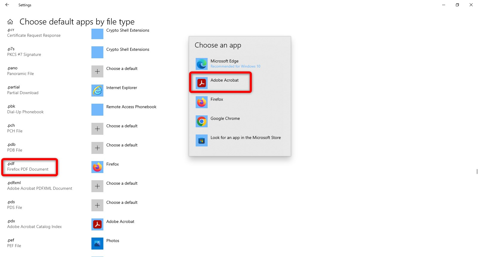The width and height of the screenshot is (478, 257).
Task: Click Photos label for .pef
Action: point(113,241)
